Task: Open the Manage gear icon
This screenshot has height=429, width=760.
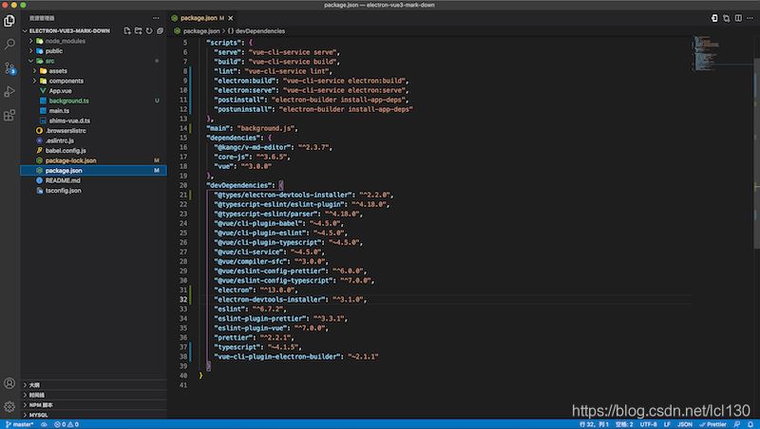Action: pyautogui.click(x=9, y=405)
